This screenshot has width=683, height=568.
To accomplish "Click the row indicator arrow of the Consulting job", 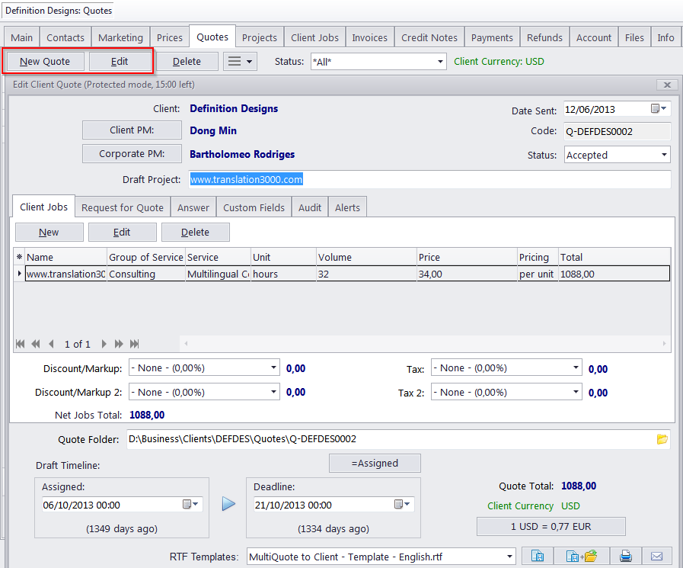I will 19,274.
